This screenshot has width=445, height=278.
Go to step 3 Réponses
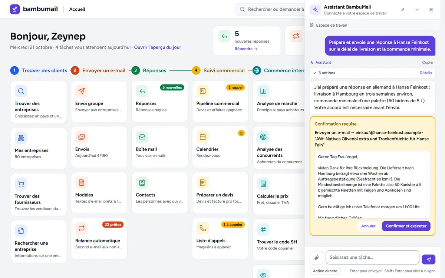(149, 70)
